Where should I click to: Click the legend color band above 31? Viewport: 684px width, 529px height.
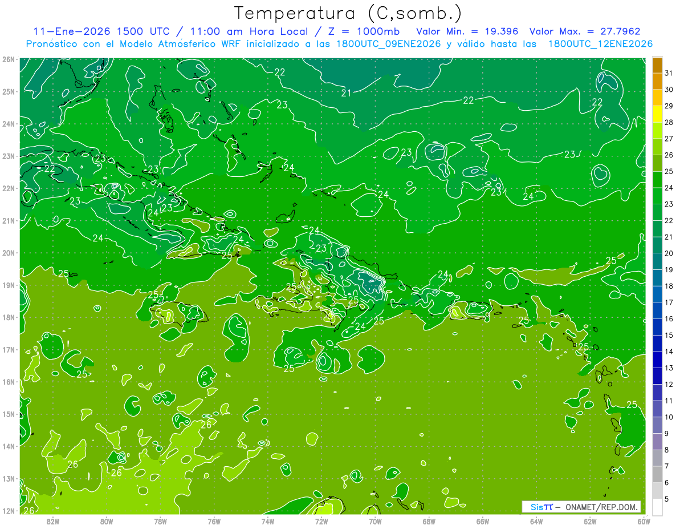[x=657, y=65]
